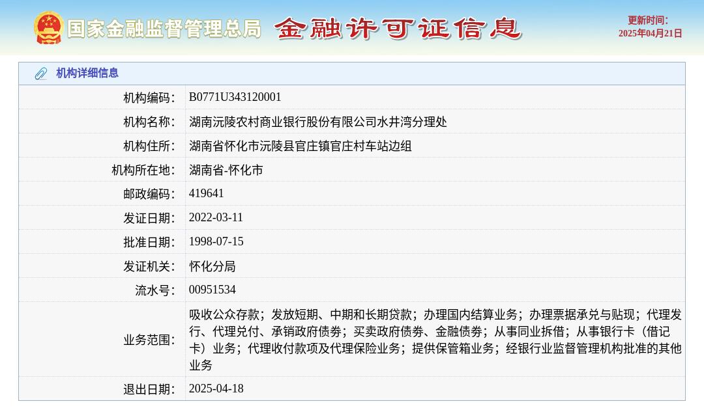Select the location value 湖南省-怀化市
This screenshot has width=704, height=410.
tap(226, 171)
